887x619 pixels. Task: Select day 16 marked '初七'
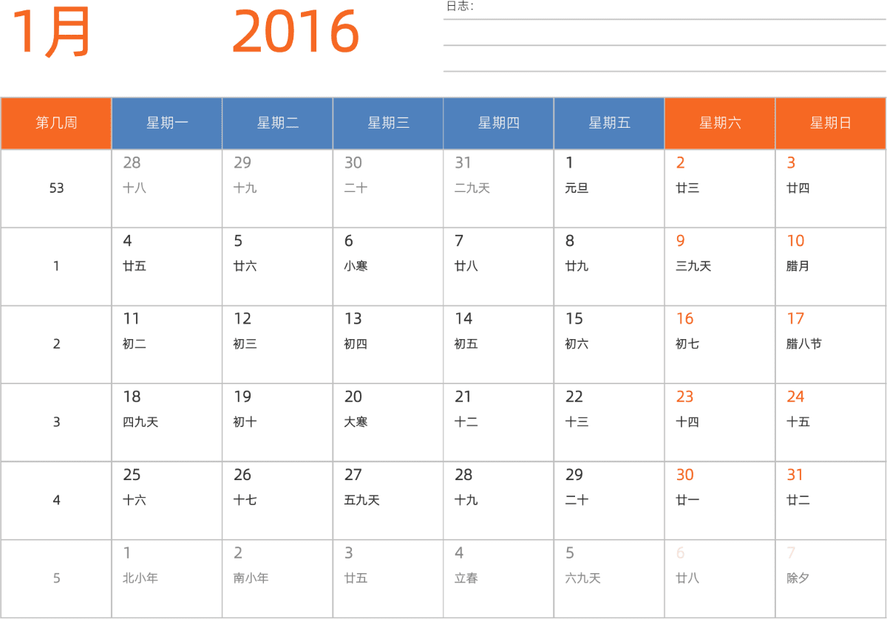[720, 345]
